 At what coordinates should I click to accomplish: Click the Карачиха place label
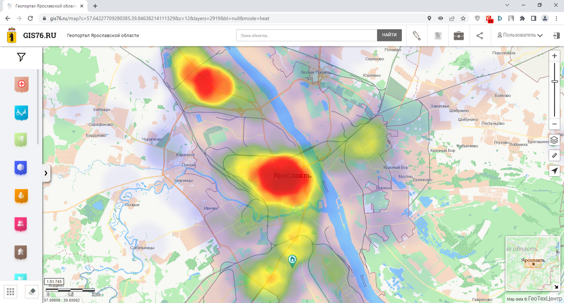(x=184, y=155)
